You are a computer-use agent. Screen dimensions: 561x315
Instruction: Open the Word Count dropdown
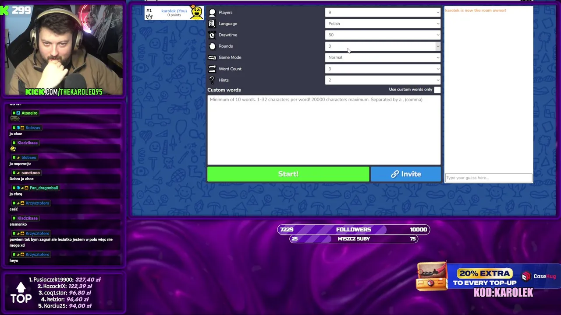click(x=383, y=69)
